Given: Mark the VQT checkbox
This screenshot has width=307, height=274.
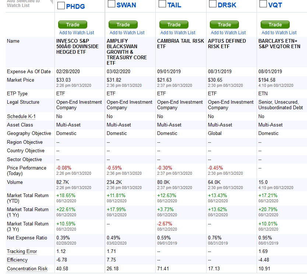Looking at the screenshot, I should [x=263, y=4].
